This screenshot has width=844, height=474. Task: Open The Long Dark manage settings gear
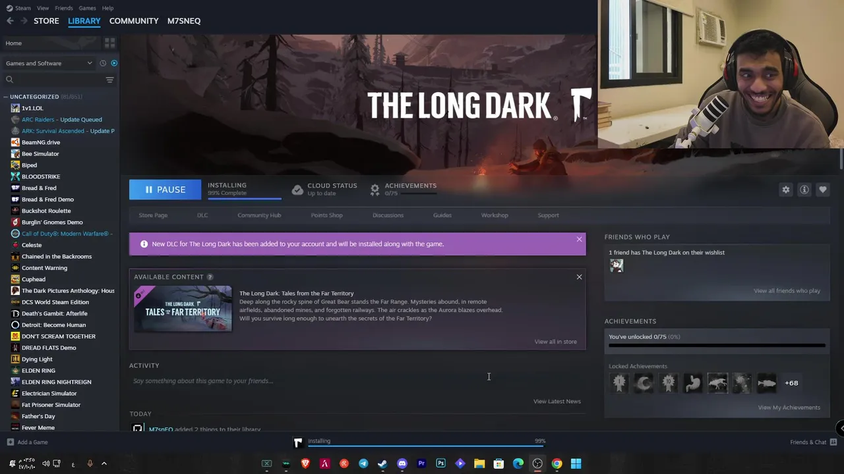[x=786, y=190]
